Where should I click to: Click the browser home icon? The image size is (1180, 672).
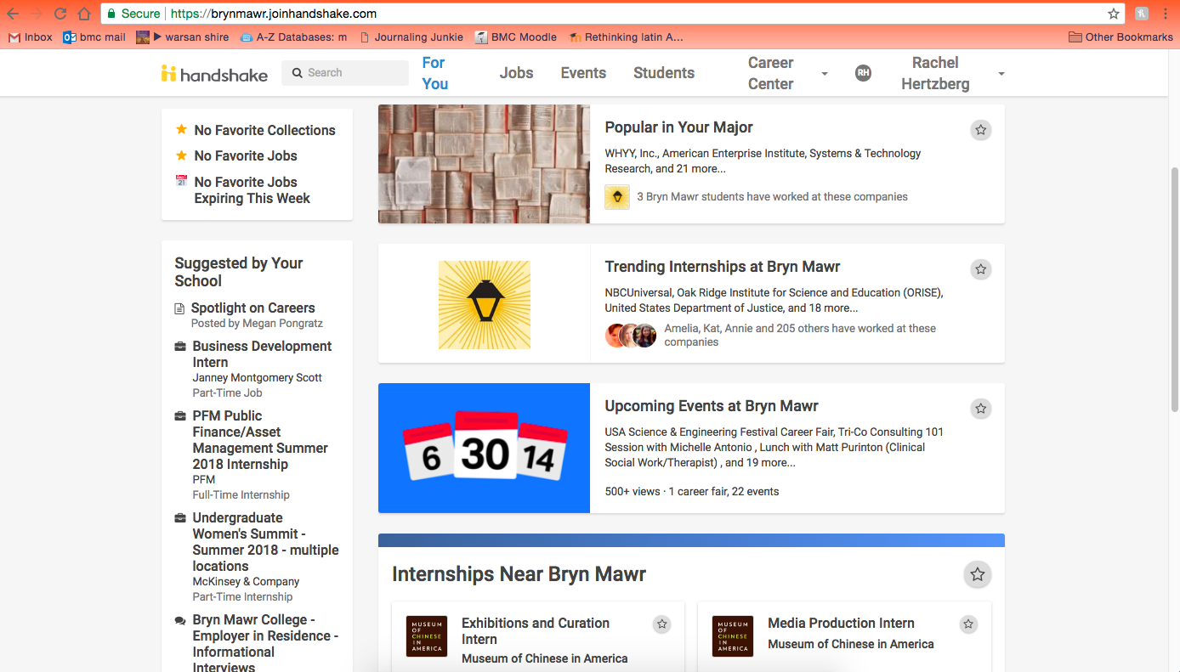(83, 14)
